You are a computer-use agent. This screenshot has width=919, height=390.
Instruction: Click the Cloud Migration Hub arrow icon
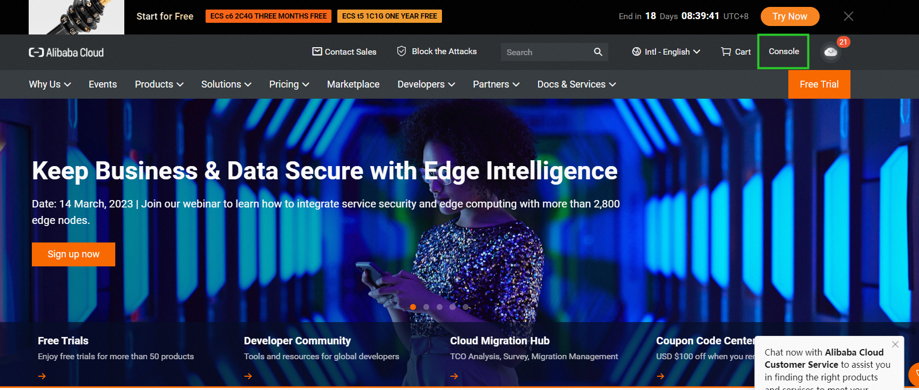pos(454,376)
